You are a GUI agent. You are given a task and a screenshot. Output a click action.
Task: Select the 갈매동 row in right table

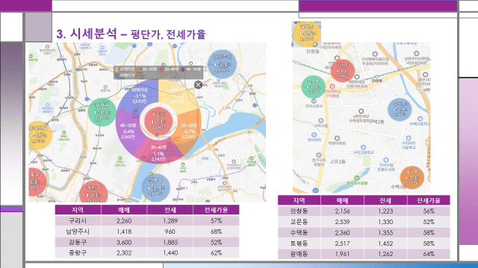[x=364, y=254]
